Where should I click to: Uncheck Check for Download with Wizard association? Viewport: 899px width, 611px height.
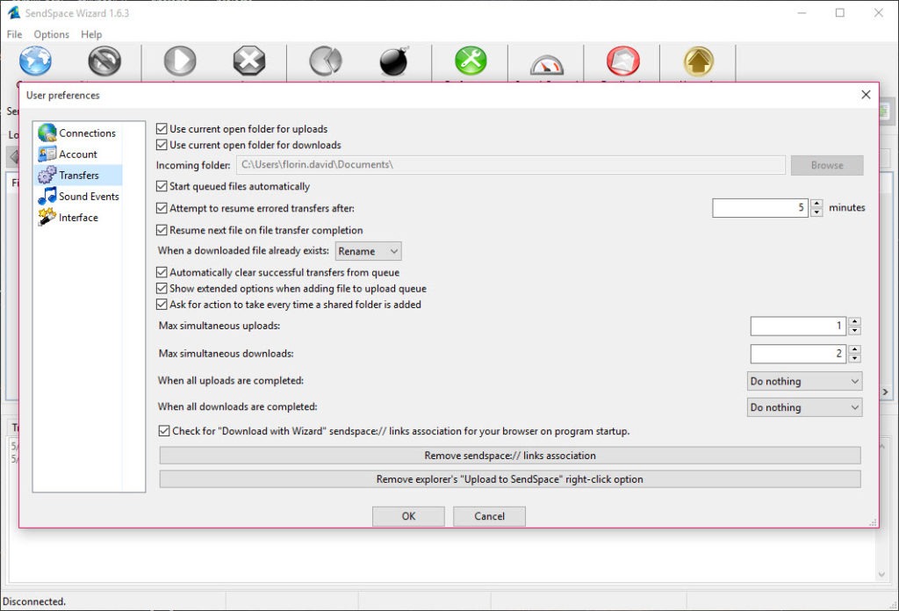click(x=164, y=430)
